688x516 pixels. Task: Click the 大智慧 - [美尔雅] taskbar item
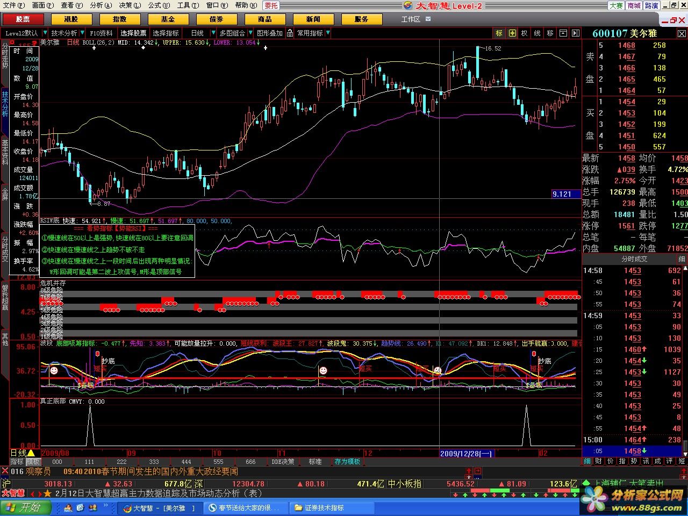point(159,508)
